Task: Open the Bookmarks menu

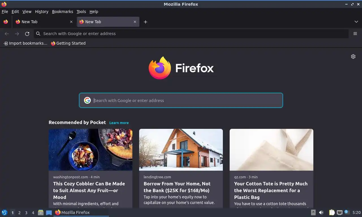Action: click(x=63, y=12)
